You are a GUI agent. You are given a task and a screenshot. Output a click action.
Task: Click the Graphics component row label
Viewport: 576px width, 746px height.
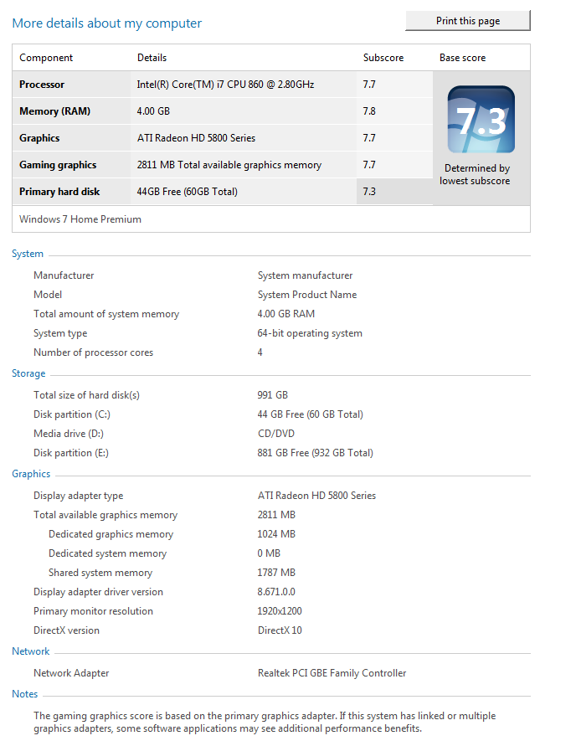(x=39, y=138)
